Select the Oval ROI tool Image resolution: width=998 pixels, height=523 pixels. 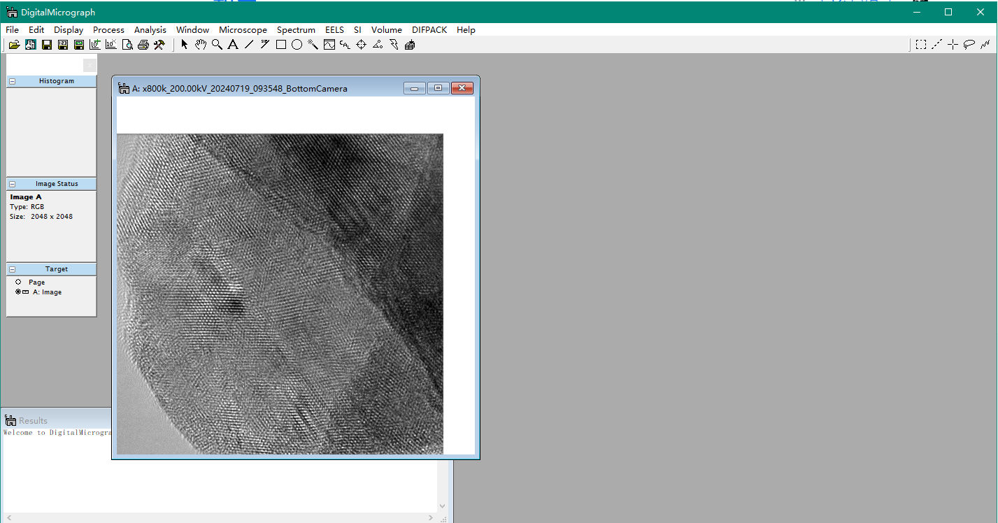[297, 44]
